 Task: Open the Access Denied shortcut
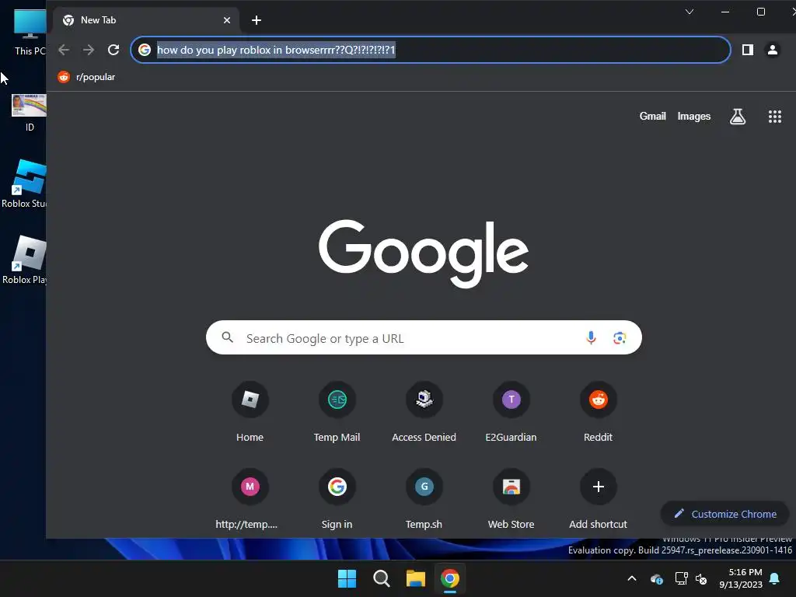tap(424, 412)
